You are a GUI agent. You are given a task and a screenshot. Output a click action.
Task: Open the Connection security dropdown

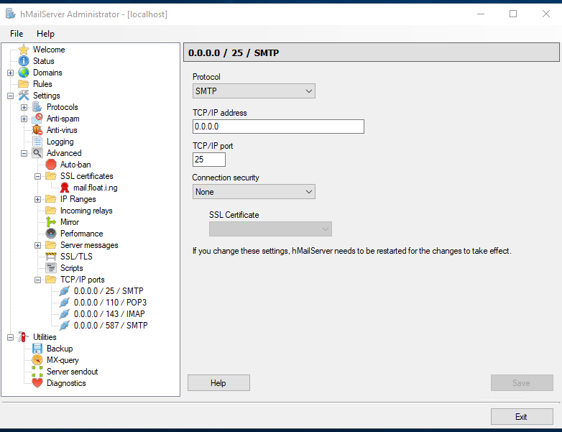click(x=254, y=192)
